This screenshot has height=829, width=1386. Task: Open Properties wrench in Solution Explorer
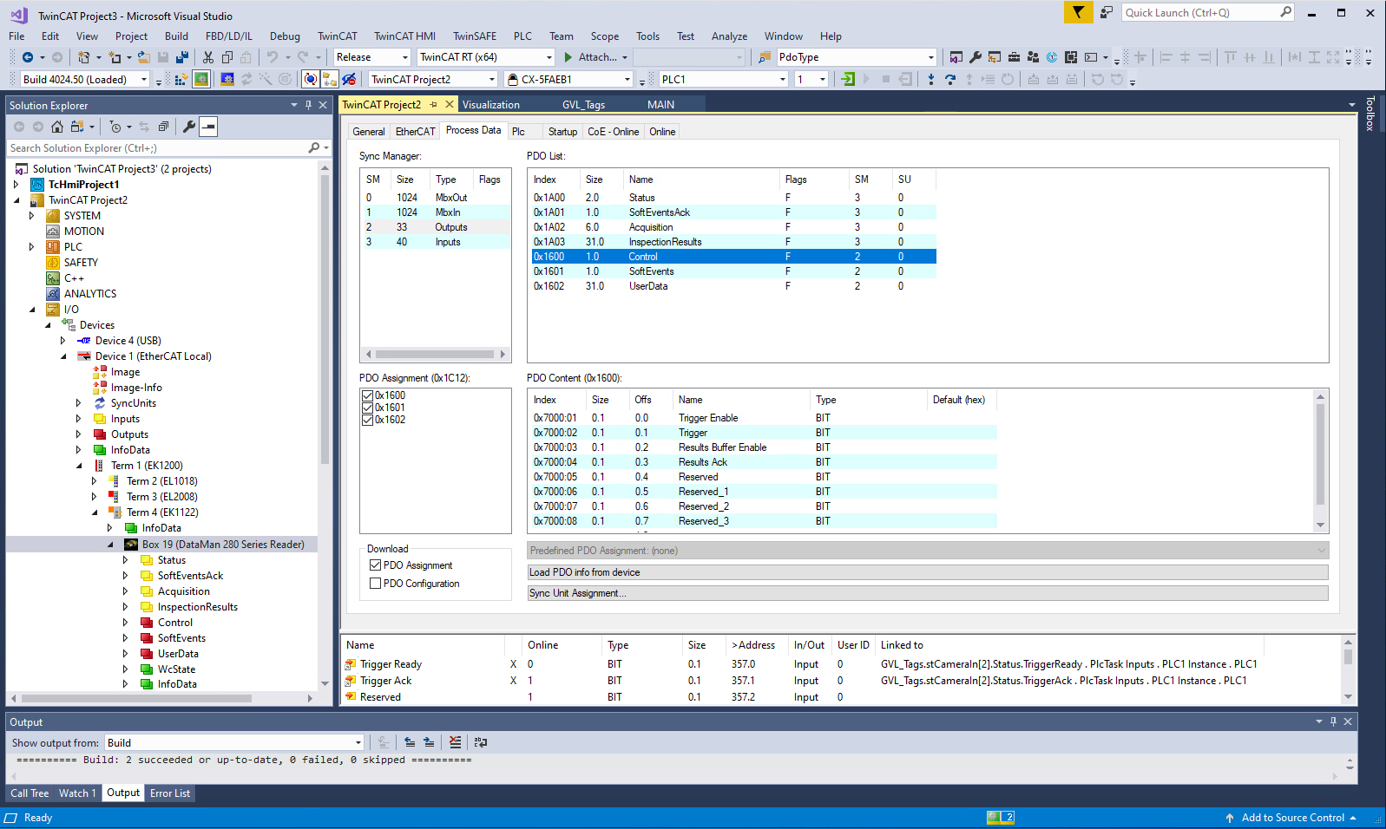[x=188, y=127]
